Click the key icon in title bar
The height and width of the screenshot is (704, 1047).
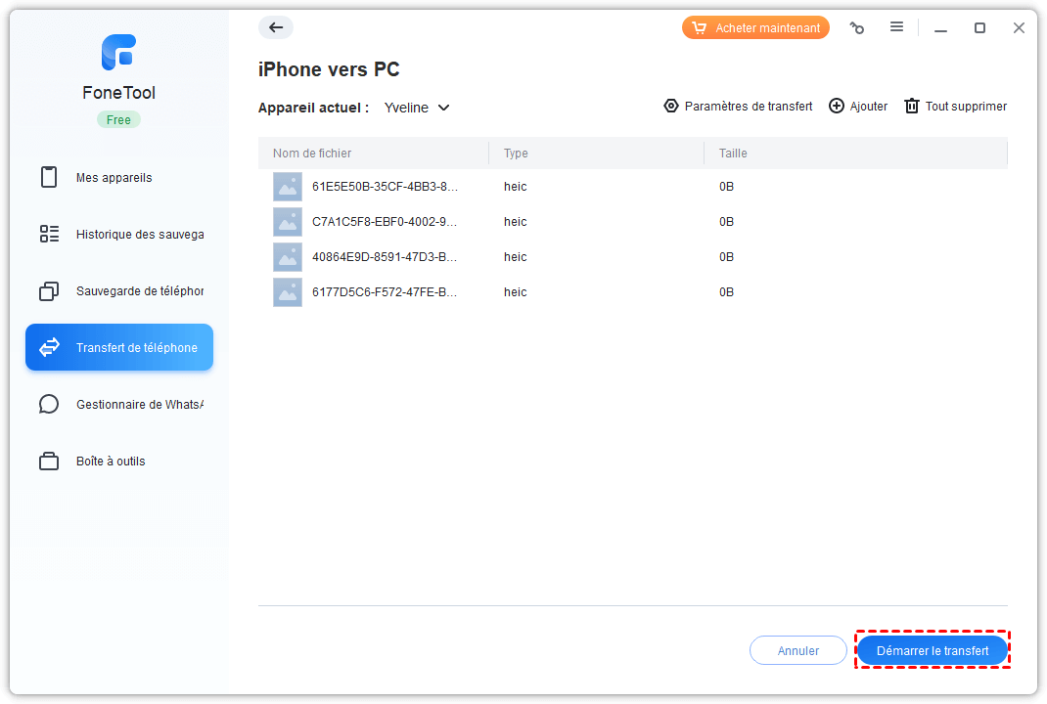857,28
